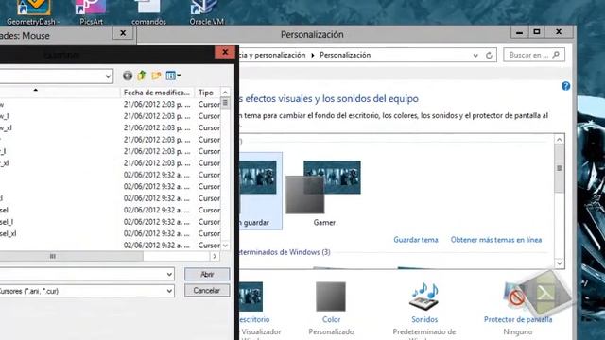The width and height of the screenshot is (605, 340).
Task: Open the view menu icon in file dialog
Action: 173,76
